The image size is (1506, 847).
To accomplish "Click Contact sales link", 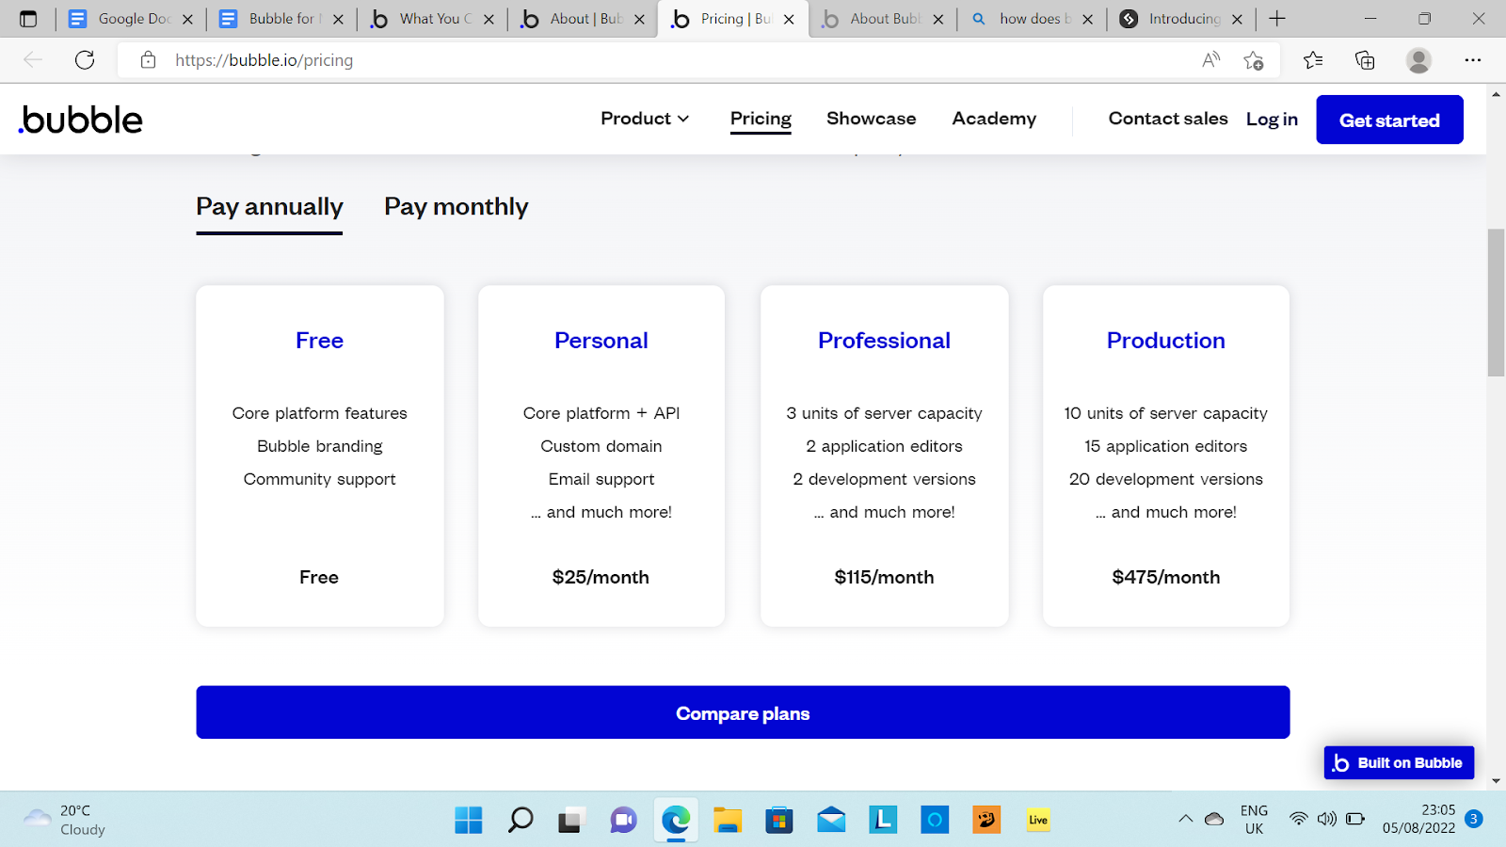I will point(1168,119).
